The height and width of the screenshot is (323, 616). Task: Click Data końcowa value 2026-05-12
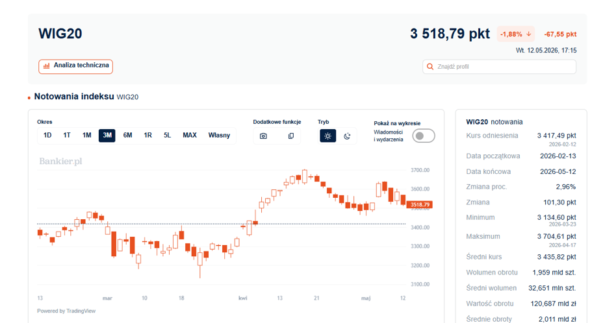coord(558,172)
